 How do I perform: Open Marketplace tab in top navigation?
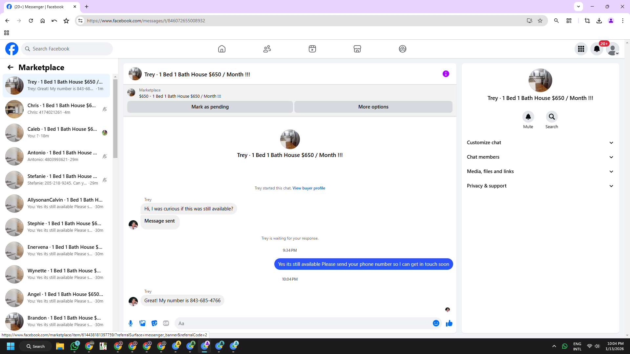(357, 49)
